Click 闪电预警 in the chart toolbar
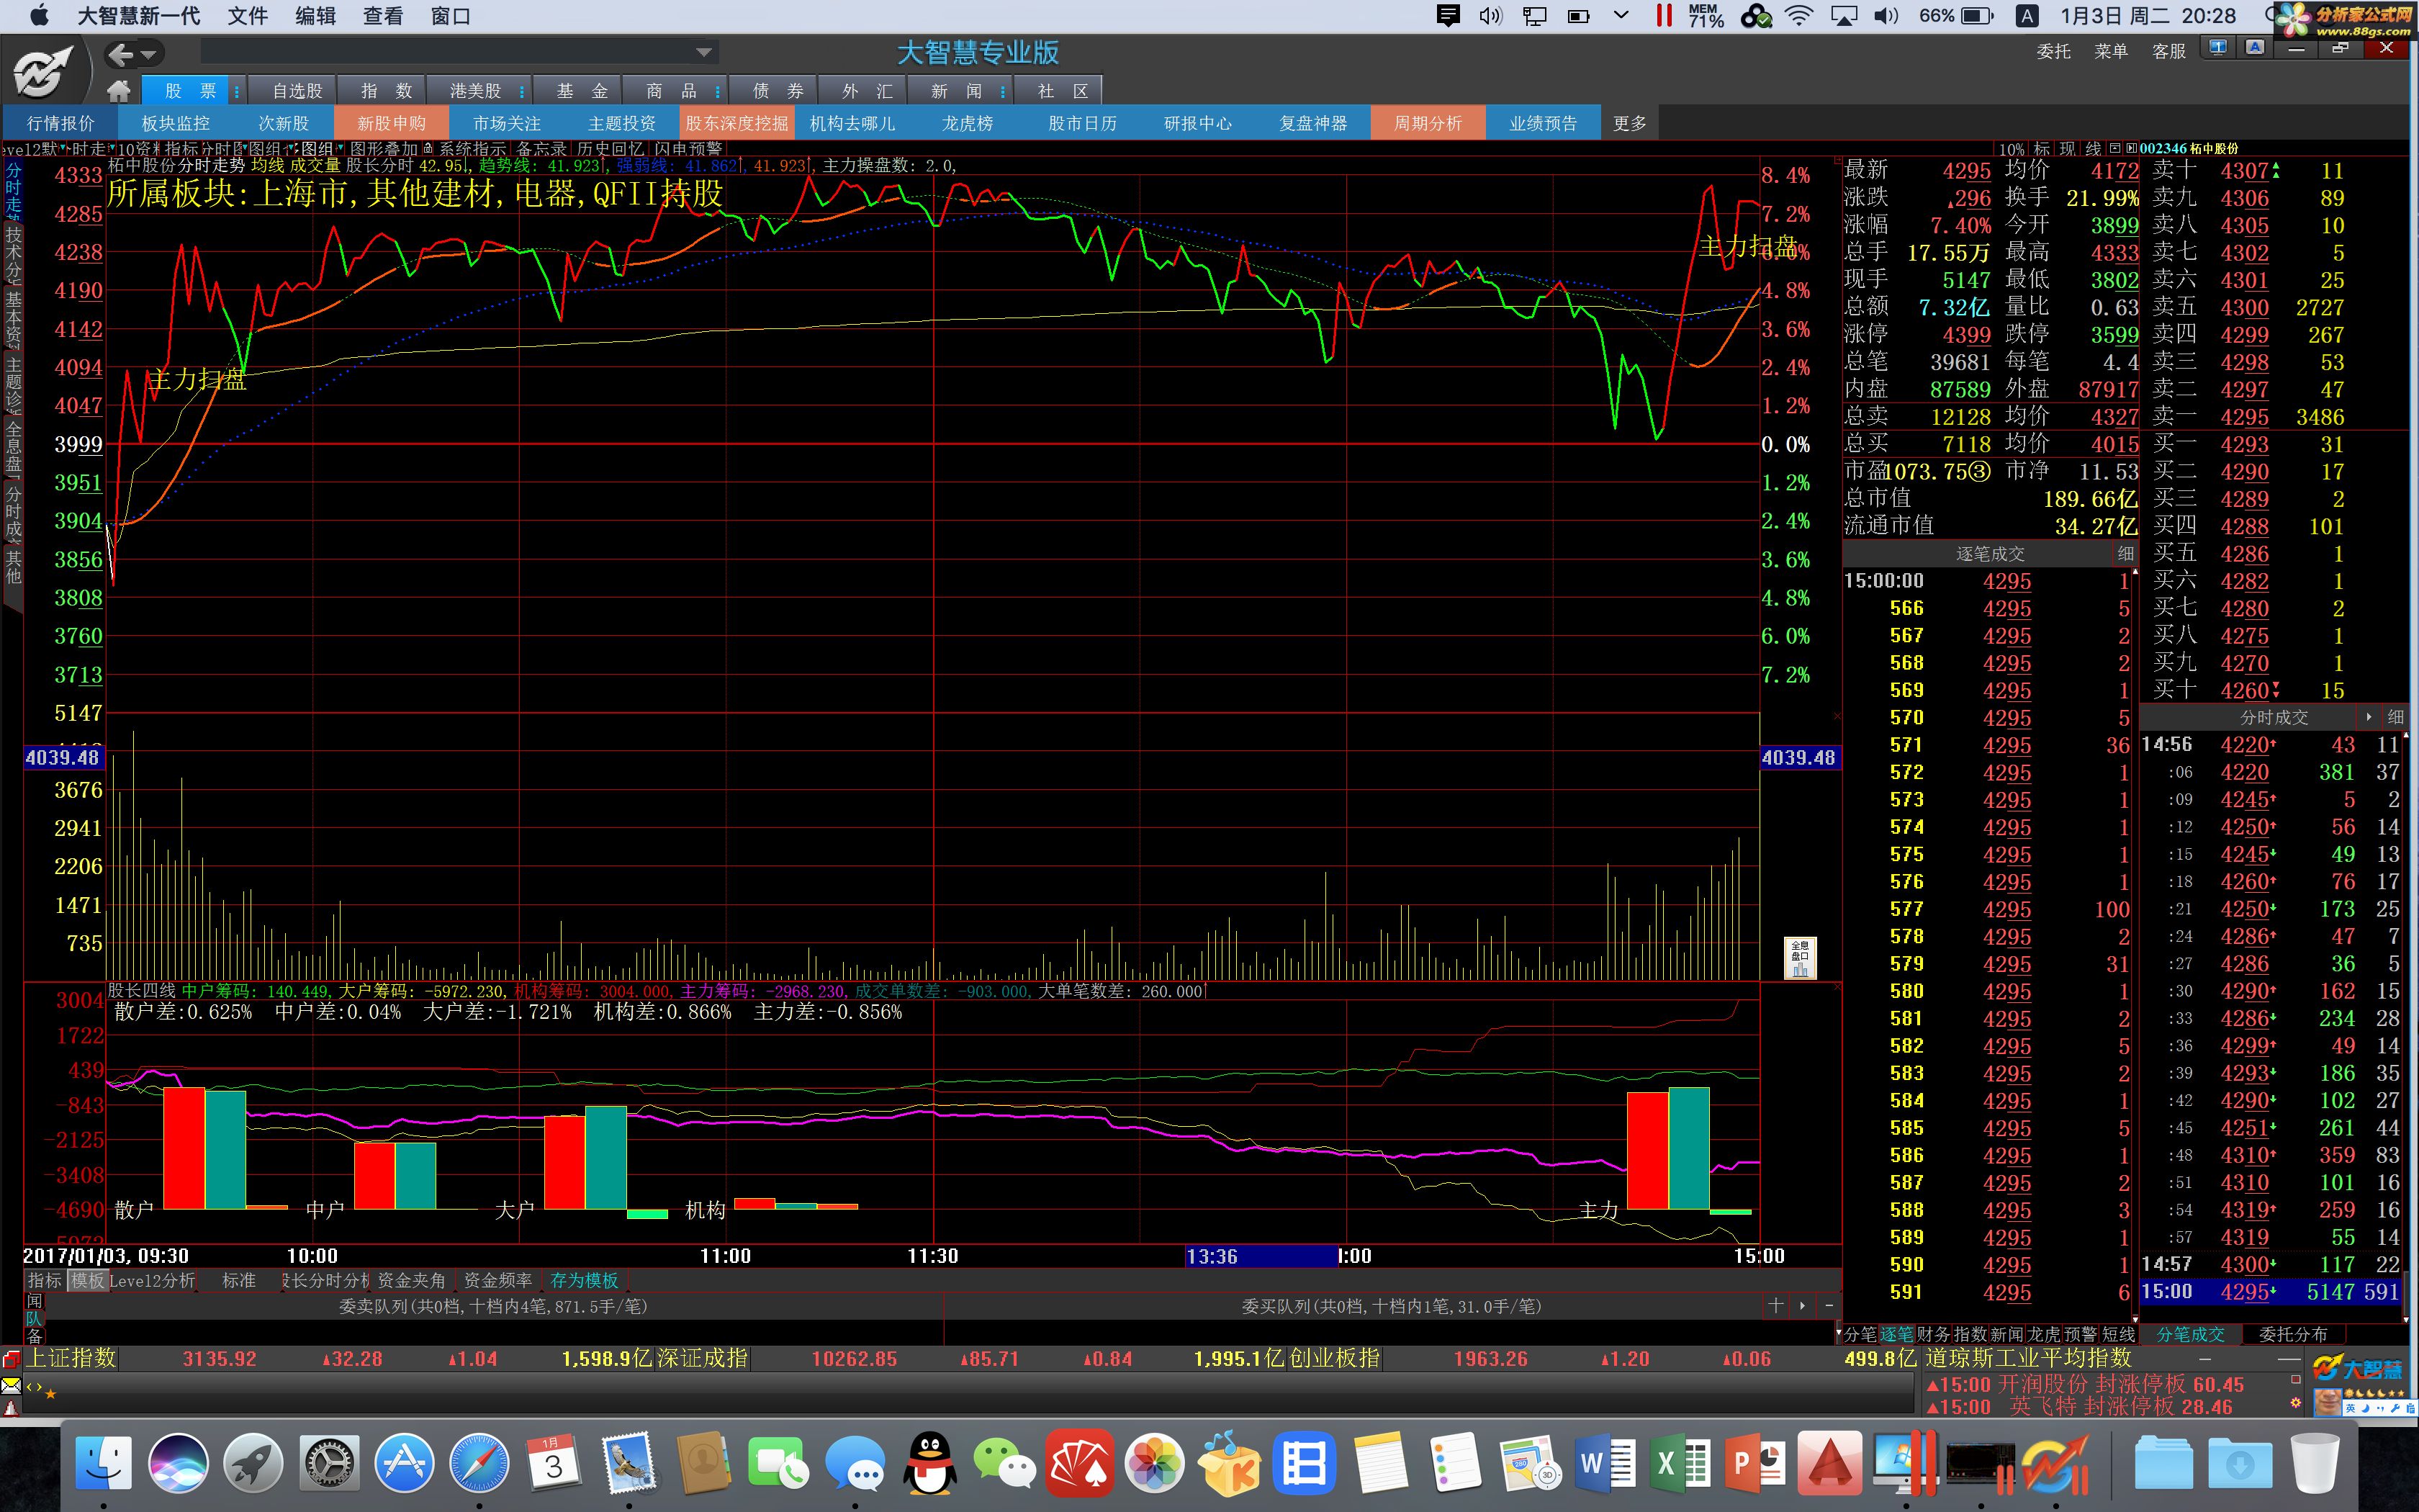 coord(688,149)
